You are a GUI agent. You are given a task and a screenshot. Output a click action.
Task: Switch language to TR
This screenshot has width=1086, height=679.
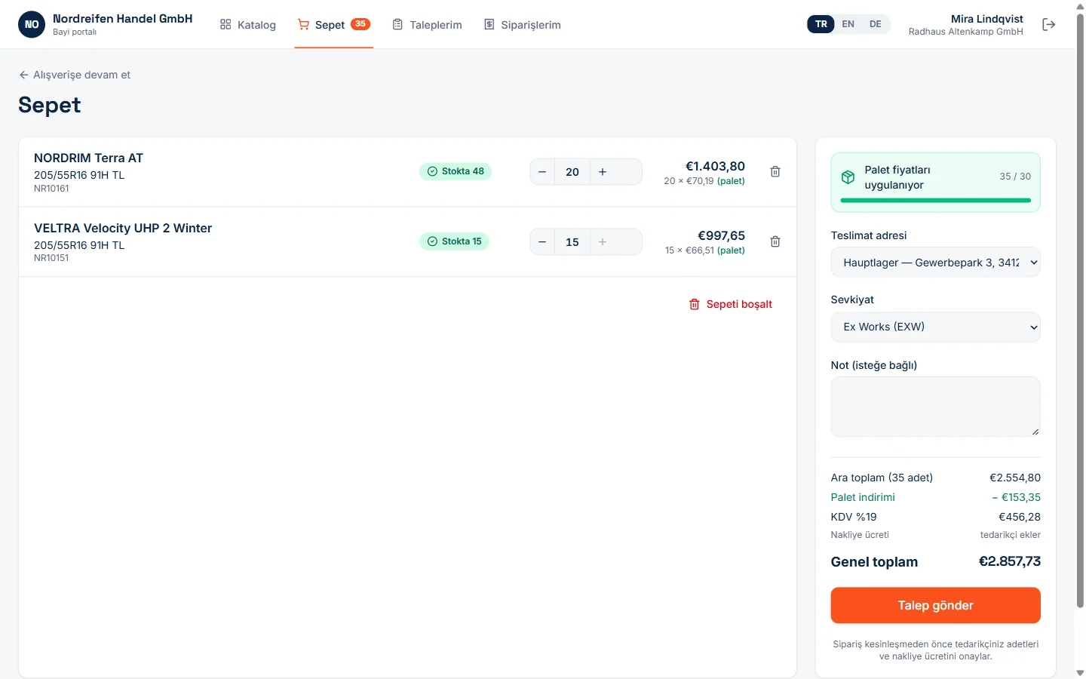(821, 24)
